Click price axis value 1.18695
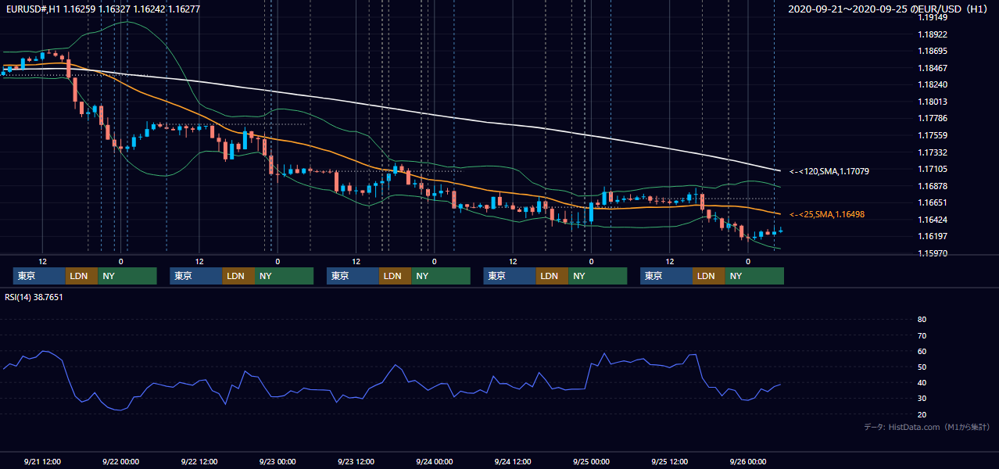Viewport: 999px width, 469px height. coord(933,51)
